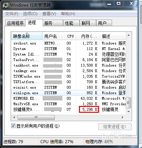Click the 阿里巴巴 description cell
This screenshot has width=142, height=148.
(x=114, y=60)
